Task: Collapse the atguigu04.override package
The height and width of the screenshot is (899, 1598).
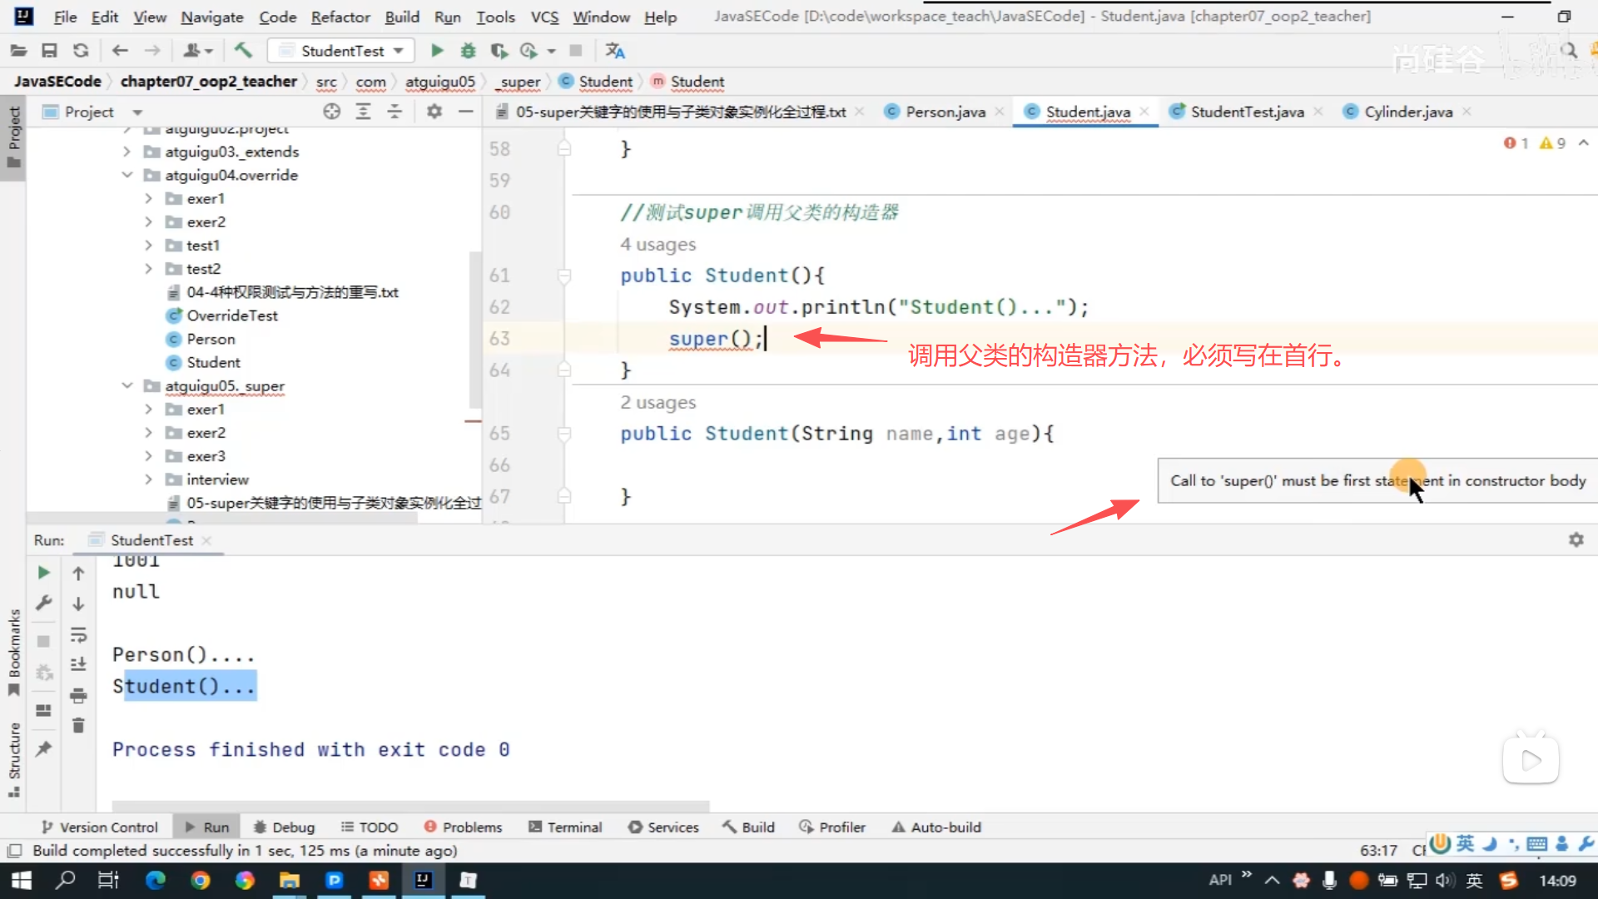Action: 127,175
